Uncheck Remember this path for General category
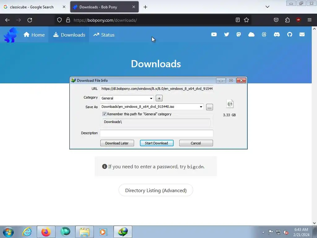Viewport: 317px width, 238px height. pos(104,114)
